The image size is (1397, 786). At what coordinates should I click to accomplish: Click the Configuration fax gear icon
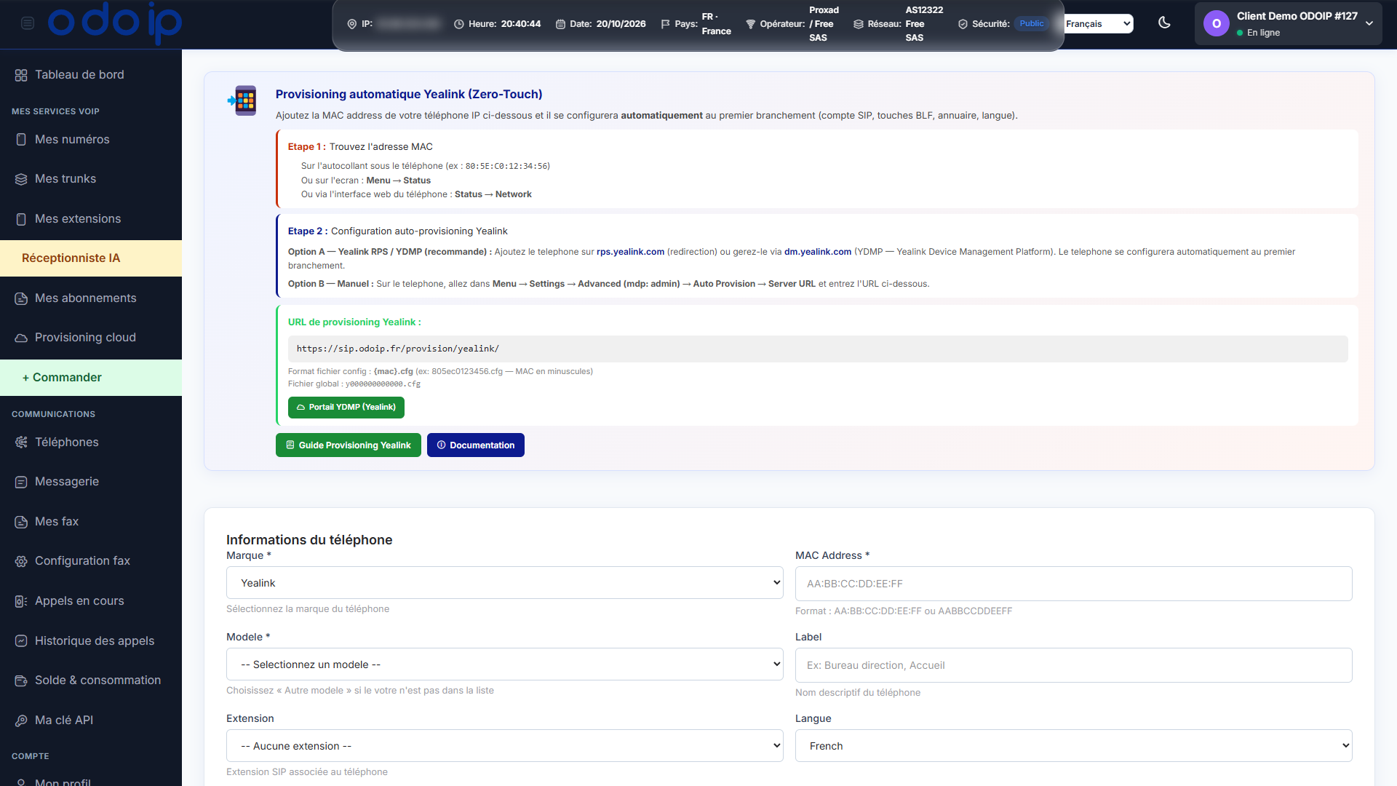pos(21,561)
